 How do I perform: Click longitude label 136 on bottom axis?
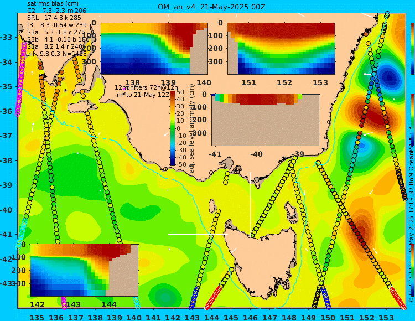coord(56,317)
